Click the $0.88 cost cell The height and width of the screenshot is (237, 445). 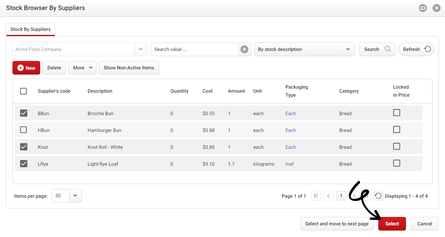click(209, 130)
